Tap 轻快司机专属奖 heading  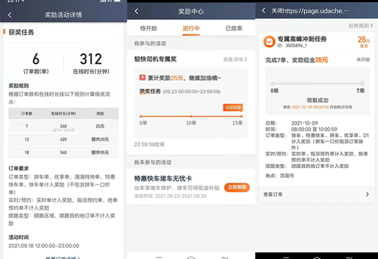pyautogui.click(x=155, y=59)
